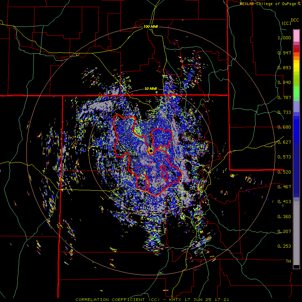Screen dimensions: 302x302
Task: Click the TH label at scale bottom
Action: (288, 261)
